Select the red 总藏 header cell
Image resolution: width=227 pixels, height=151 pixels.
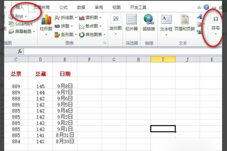click(40, 69)
